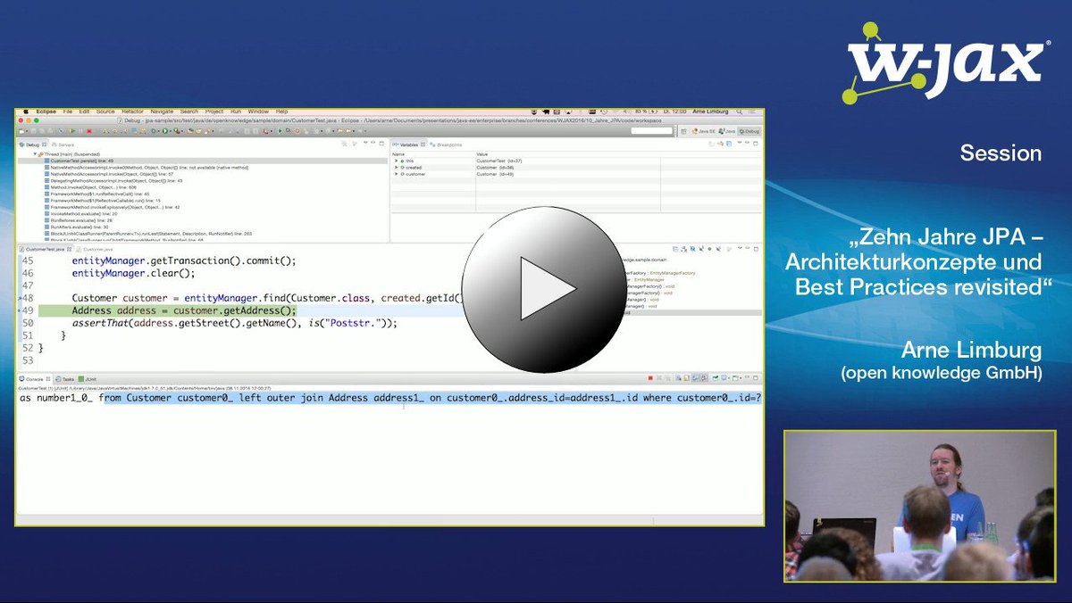This screenshot has height=603, width=1072.
Task: Open the Run menu
Action: tap(236, 112)
